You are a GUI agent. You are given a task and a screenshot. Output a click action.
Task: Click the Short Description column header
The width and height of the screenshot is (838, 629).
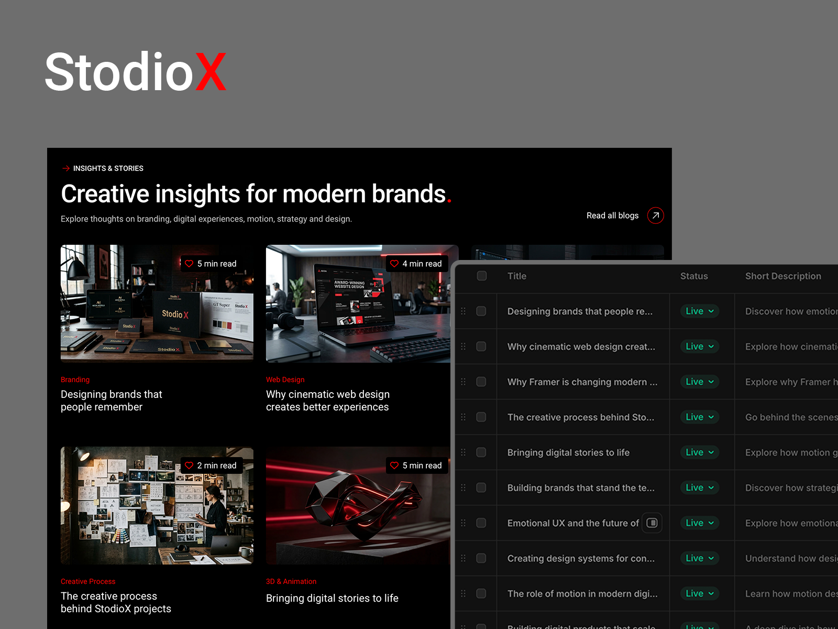783,276
